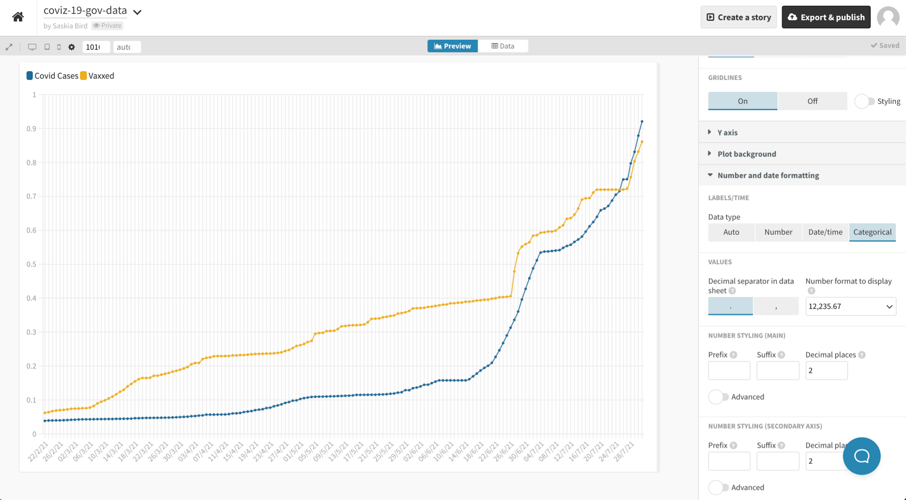Expand the Plot background section

(x=746, y=154)
